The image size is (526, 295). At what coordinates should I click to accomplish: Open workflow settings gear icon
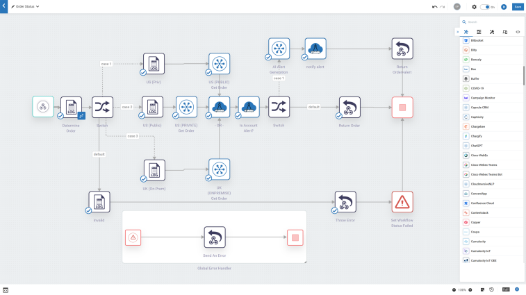pos(474,7)
